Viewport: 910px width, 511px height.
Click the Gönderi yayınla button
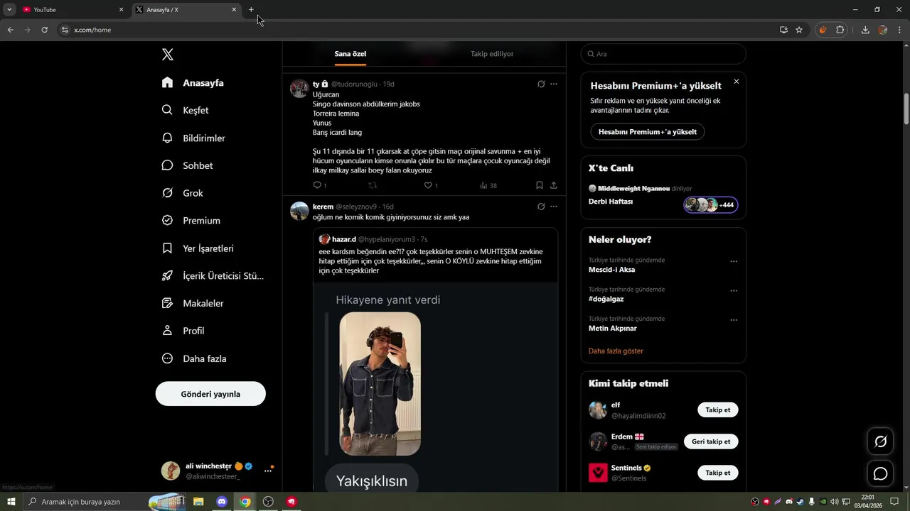pos(210,394)
